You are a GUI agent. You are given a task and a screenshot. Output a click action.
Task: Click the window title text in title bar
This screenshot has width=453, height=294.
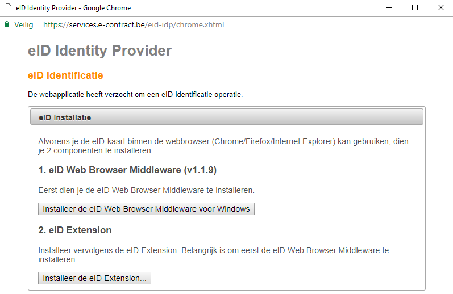[x=73, y=8]
